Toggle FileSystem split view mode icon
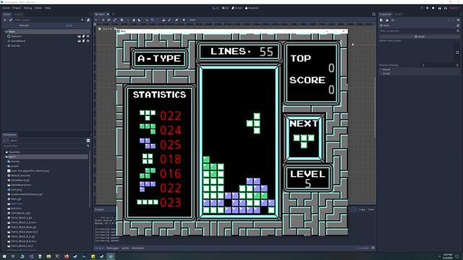This screenshot has width=463, height=260. pyautogui.click(x=88, y=140)
